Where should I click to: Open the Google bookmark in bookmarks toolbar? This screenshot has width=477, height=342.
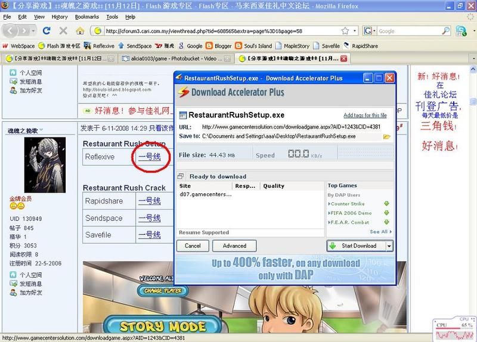click(x=190, y=46)
